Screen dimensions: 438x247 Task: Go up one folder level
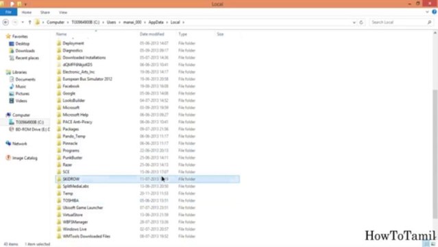coord(29,23)
